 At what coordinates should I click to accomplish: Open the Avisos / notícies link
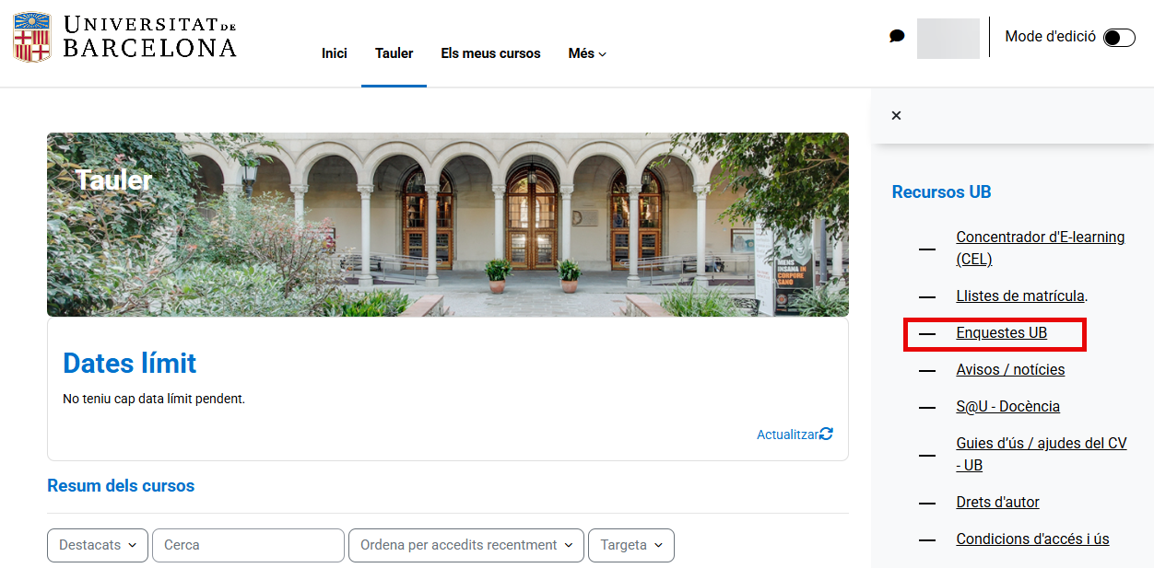tap(1010, 370)
